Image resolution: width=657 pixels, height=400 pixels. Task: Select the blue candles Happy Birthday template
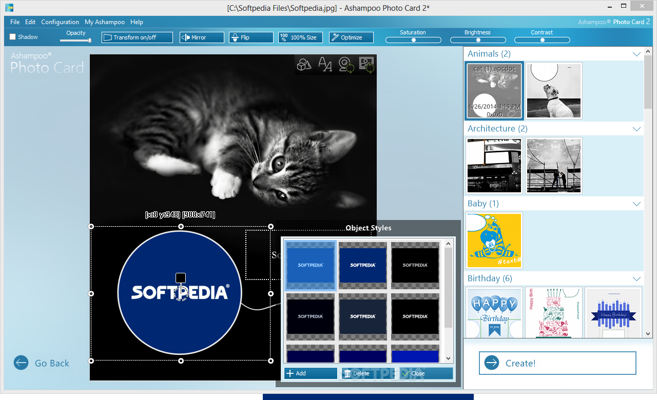[x=613, y=312]
